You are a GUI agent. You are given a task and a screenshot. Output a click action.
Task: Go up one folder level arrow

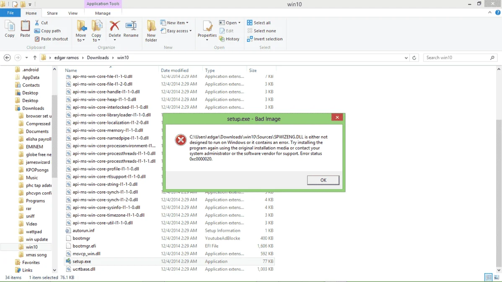[x=35, y=58]
